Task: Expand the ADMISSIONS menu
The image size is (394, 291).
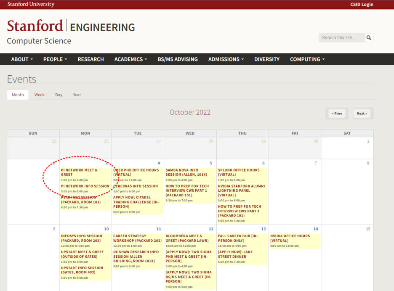Action: tap(226, 59)
